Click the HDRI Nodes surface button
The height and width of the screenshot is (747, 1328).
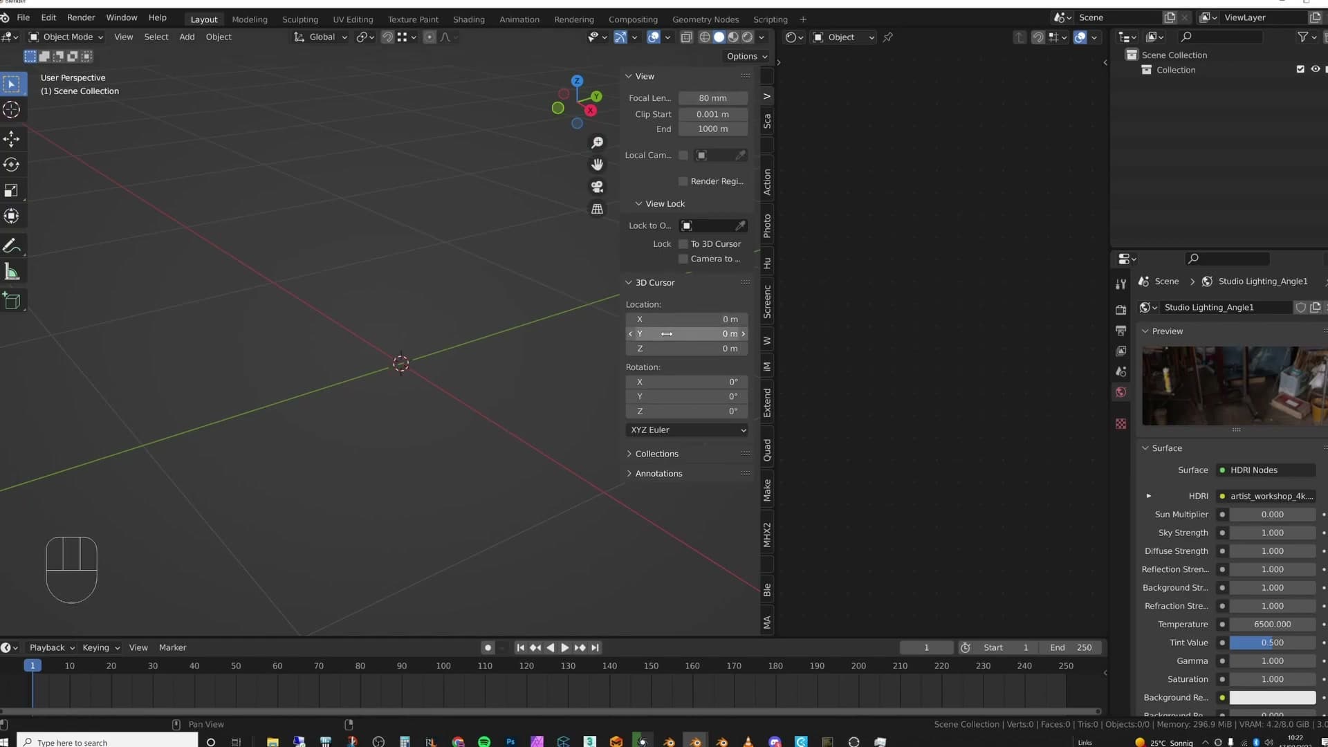click(x=1266, y=470)
